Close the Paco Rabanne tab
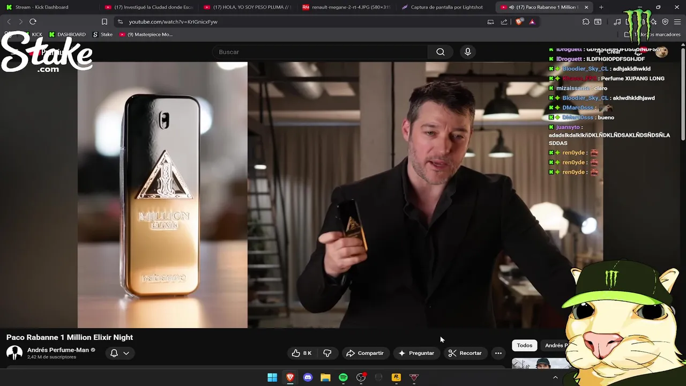686x386 pixels. coord(586,7)
